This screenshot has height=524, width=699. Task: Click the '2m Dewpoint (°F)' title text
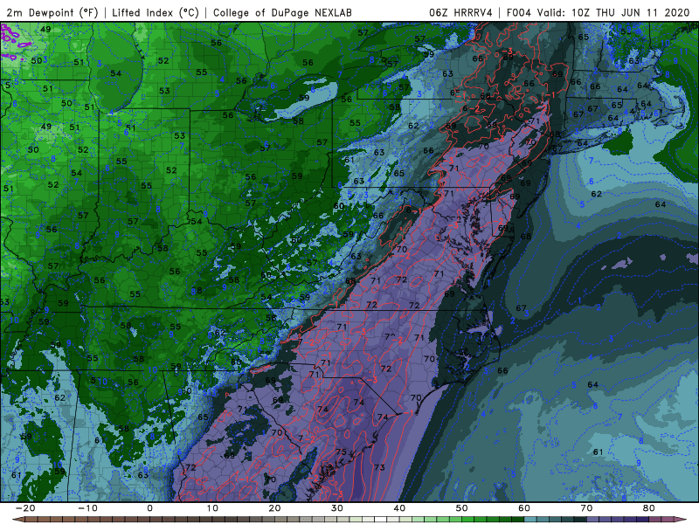(x=52, y=12)
